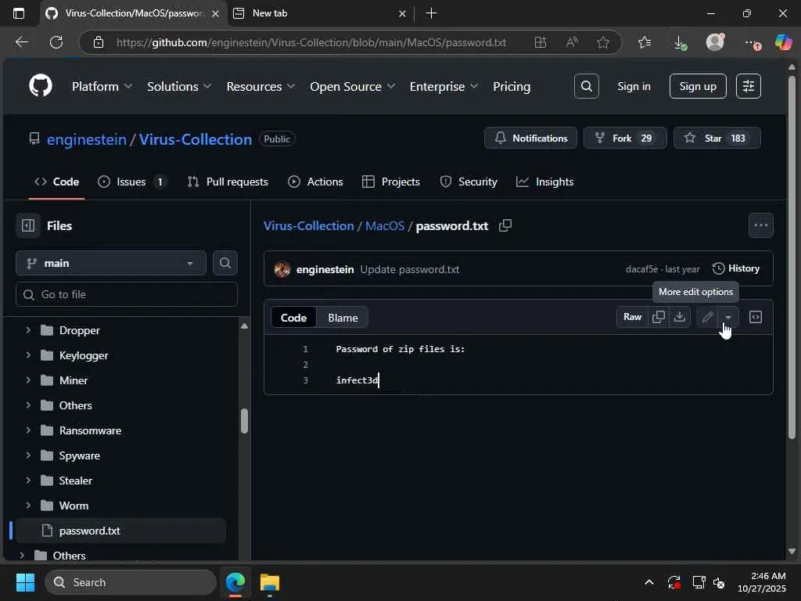Open the three-dot more file actions menu
801x601 pixels.
(x=760, y=225)
